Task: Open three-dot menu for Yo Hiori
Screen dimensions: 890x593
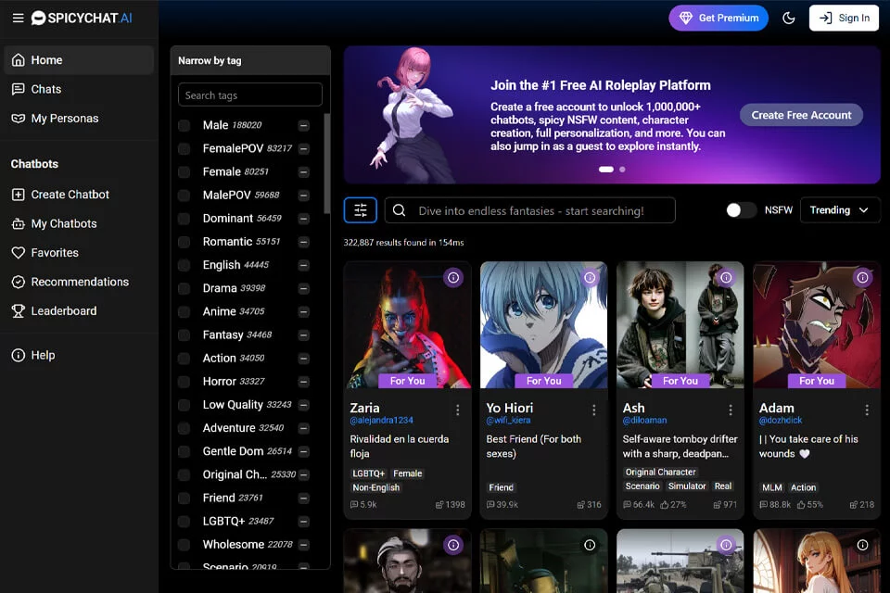Action: (593, 410)
